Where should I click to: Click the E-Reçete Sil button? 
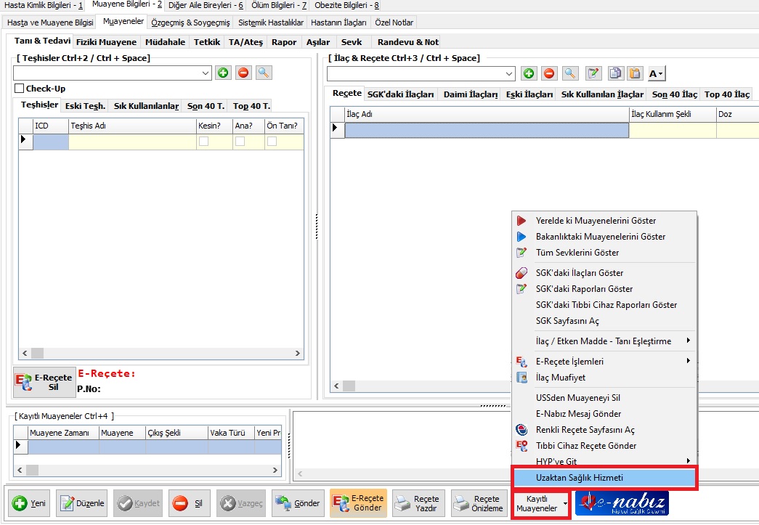44,382
